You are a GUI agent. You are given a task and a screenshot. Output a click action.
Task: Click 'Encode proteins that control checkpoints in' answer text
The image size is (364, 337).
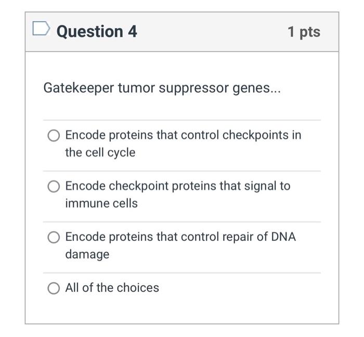coord(183,135)
